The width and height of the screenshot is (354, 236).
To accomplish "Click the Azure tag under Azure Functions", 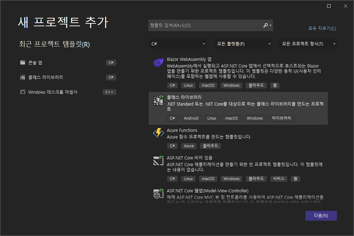I will pos(189,146).
